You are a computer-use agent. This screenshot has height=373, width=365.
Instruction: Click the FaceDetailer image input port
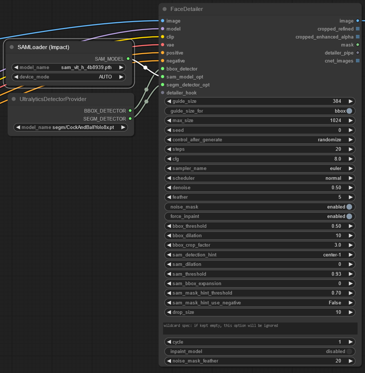pos(162,21)
